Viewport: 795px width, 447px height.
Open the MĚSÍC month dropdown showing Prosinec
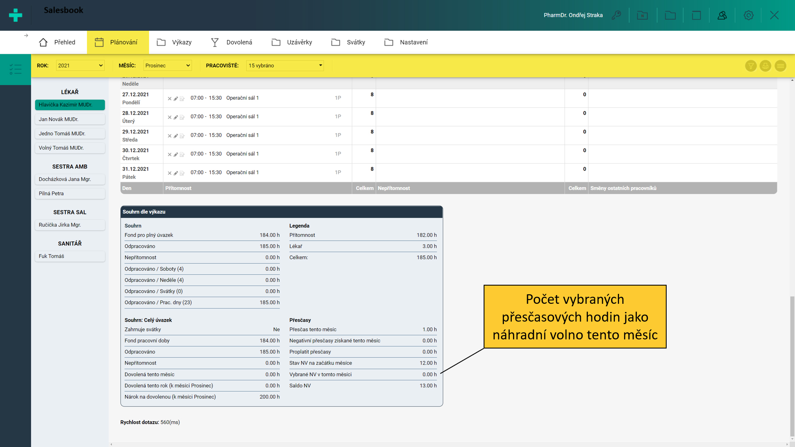click(167, 65)
